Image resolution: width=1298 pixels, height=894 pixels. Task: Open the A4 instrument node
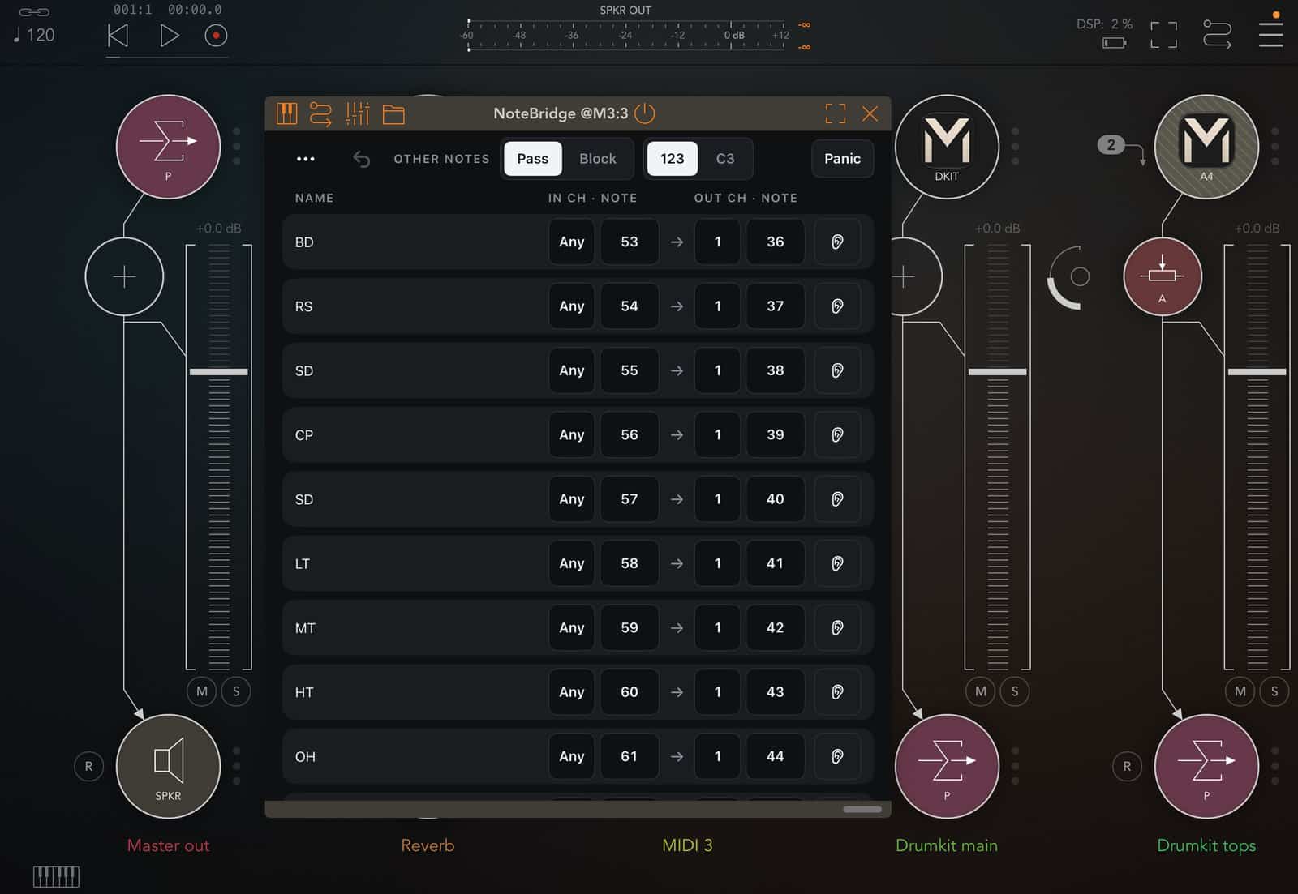point(1206,147)
